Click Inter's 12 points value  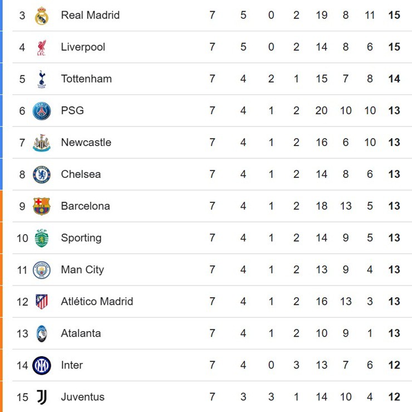394,365
